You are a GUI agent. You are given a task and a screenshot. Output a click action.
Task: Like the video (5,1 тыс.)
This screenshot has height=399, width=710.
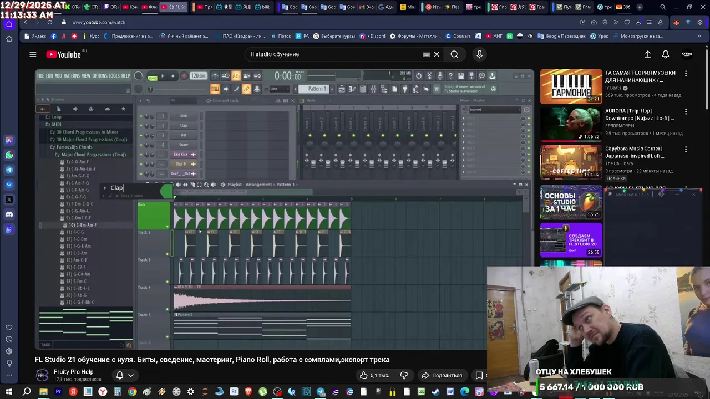374,375
